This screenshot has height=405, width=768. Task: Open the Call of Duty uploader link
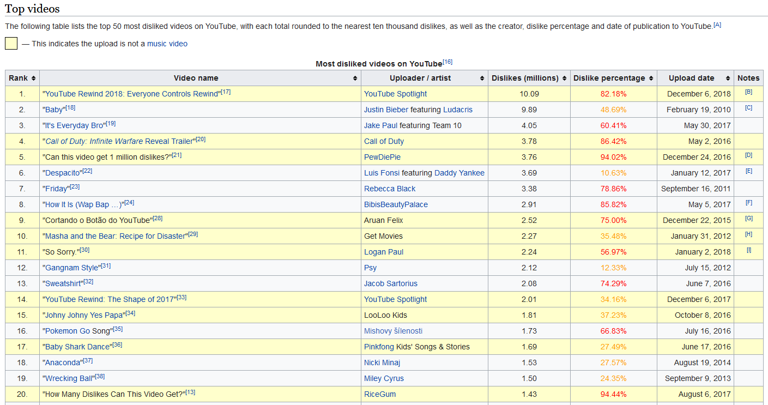click(x=384, y=141)
